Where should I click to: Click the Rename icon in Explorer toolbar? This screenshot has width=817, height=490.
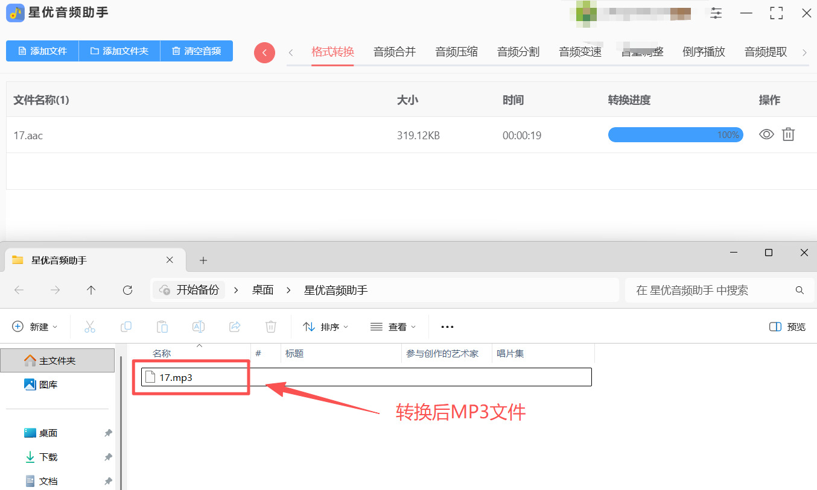199,327
